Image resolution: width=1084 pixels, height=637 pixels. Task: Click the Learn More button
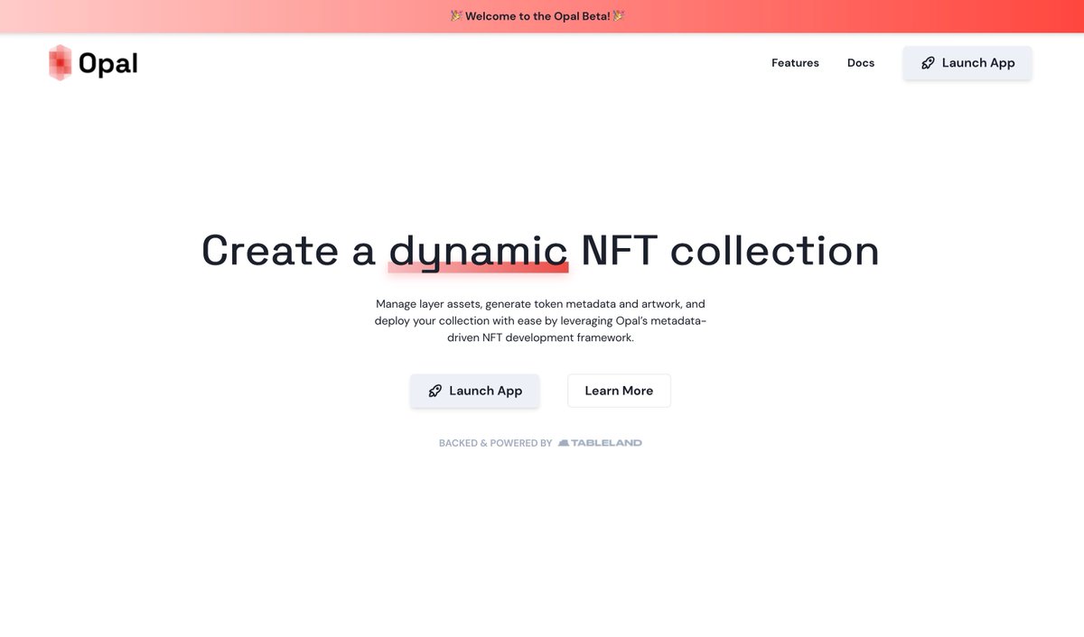619,391
